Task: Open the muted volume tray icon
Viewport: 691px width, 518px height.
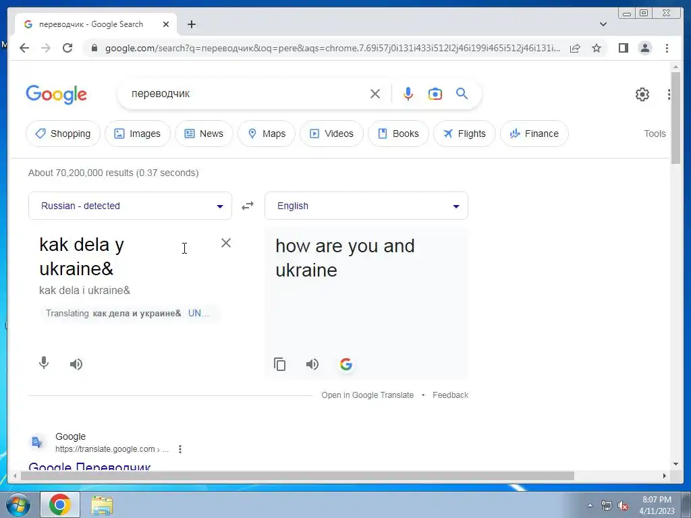Action: pos(623,505)
